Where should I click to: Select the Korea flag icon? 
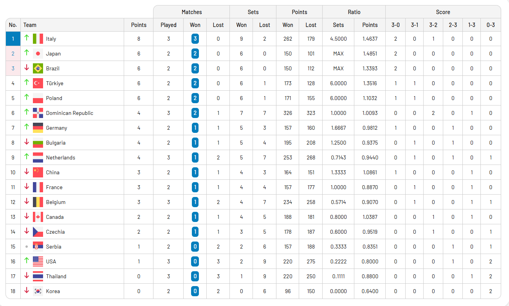coord(38,291)
